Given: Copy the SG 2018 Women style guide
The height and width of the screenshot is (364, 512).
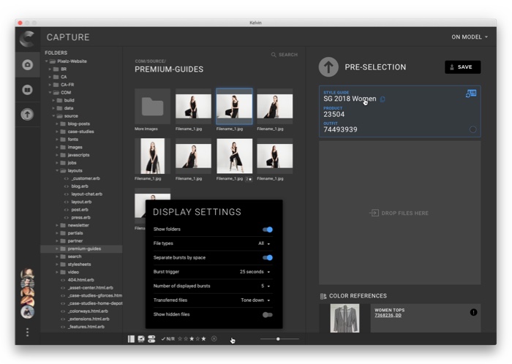Looking at the screenshot, I should pyautogui.click(x=383, y=99).
